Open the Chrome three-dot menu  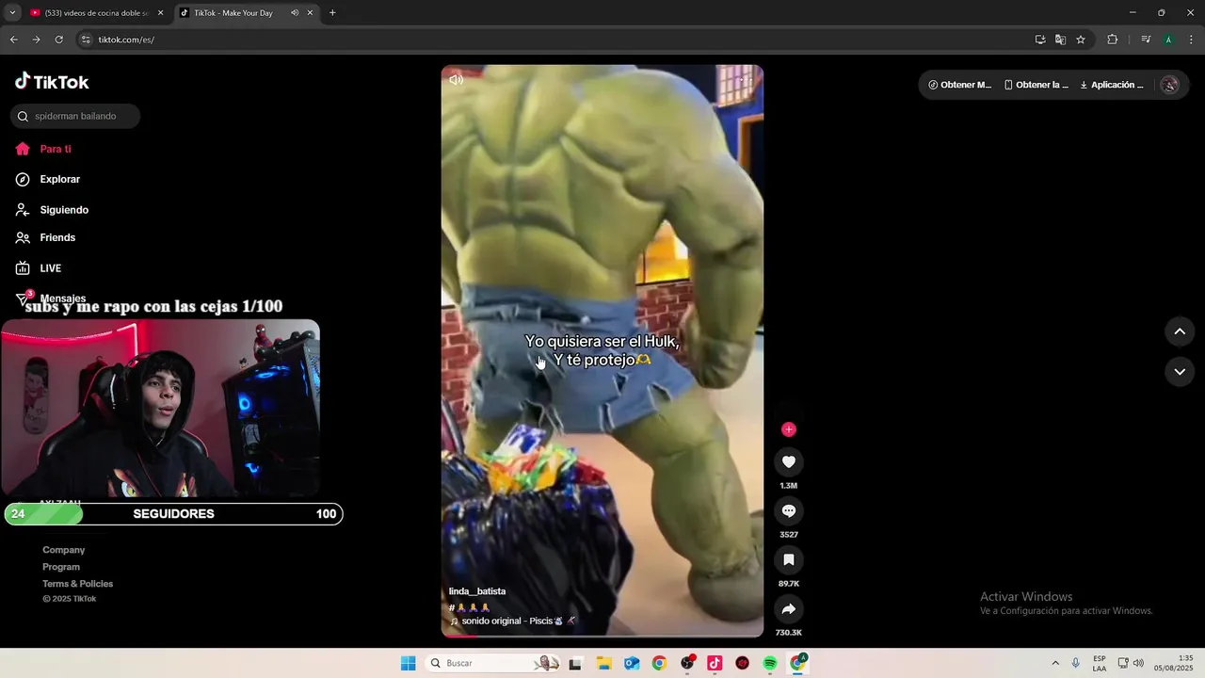(x=1191, y=40)
